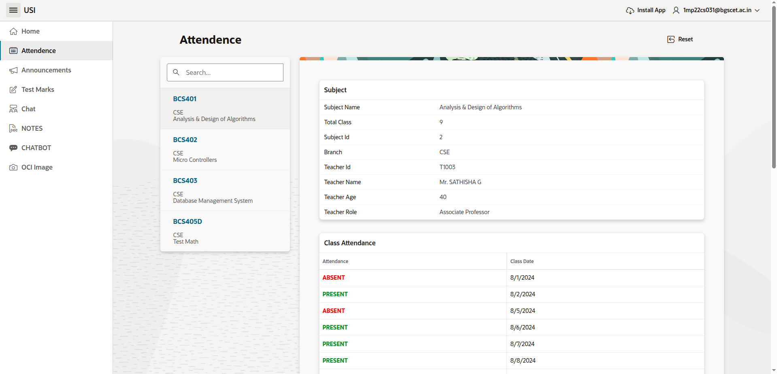Open the BCS405D Test Math subject
This screenshot has height=374, width=777.
[x=225, y=231]
